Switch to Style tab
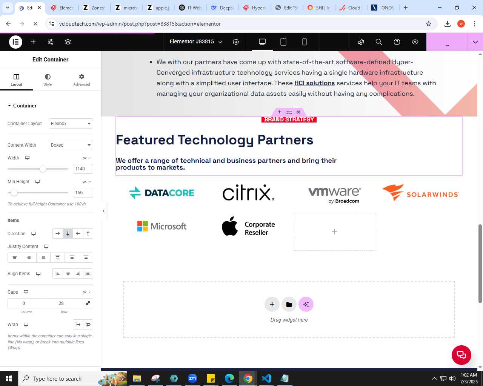This screenshot has height=386, width=483. pos(48,80)
